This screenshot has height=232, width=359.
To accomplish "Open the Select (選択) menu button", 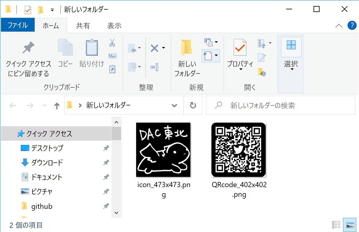I will pos(291,64).
